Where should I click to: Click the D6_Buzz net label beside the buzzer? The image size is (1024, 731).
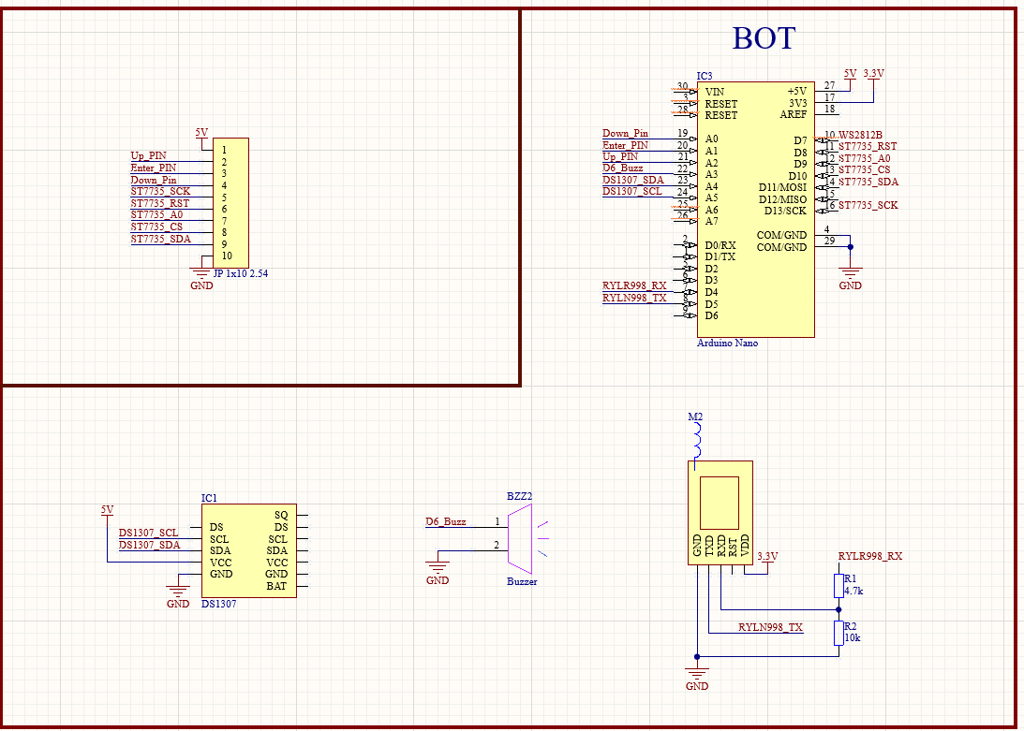click(x=445, y=521)
